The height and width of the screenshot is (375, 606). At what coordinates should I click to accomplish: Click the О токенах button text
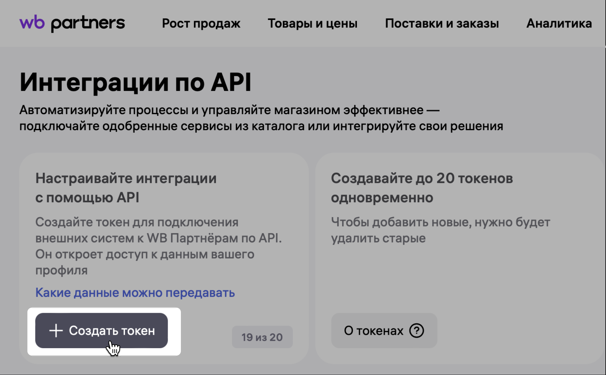pyautogui.click(x=373, y=330)
